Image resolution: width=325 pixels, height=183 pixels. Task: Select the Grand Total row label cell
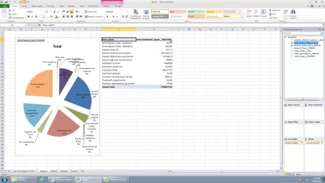[119, 87]
